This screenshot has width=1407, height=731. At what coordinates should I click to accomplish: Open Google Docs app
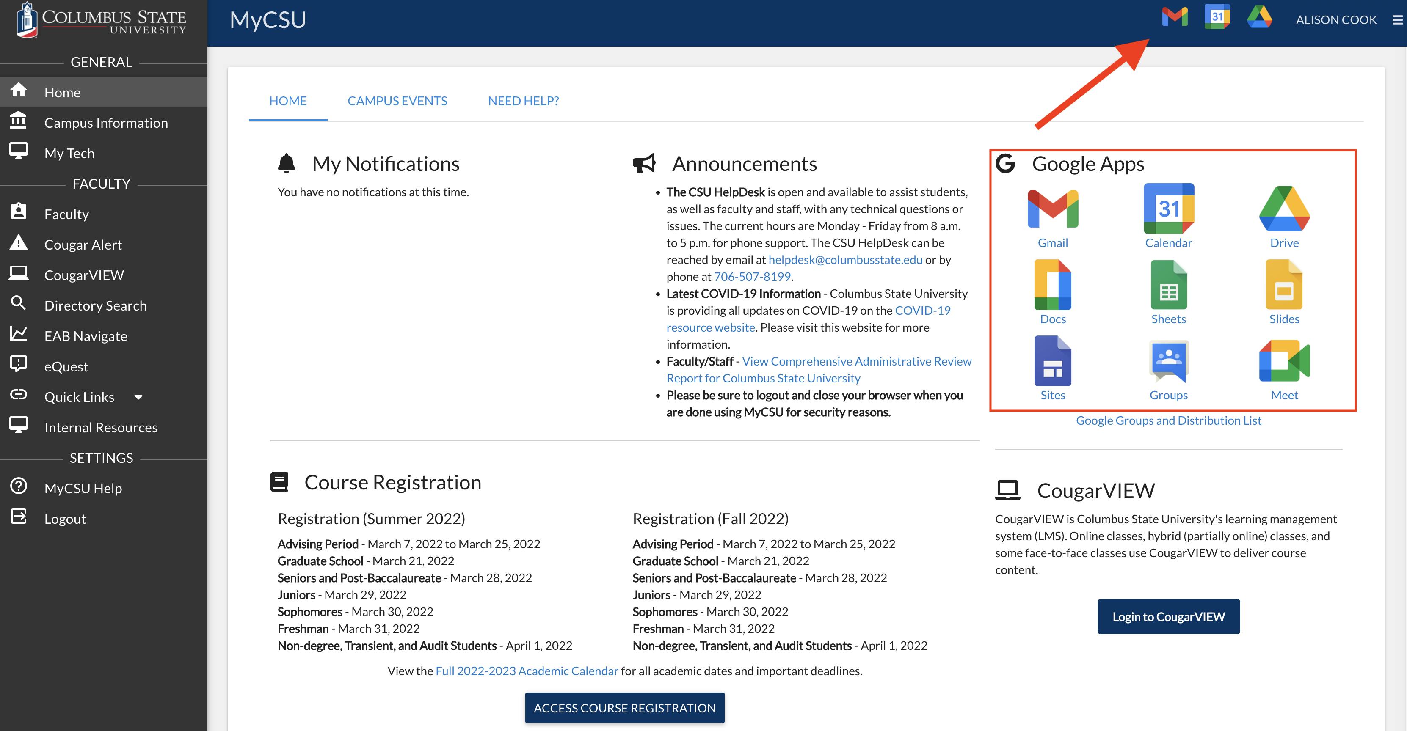point(1052,293)
